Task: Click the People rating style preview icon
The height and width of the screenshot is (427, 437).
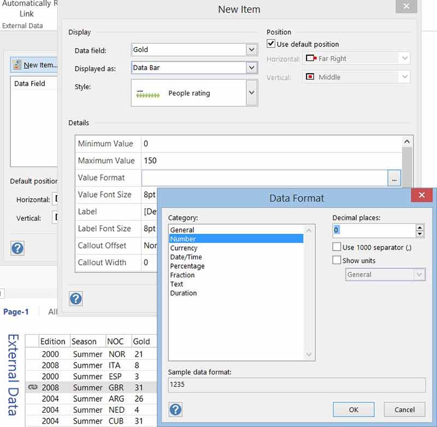Action: 147,94
